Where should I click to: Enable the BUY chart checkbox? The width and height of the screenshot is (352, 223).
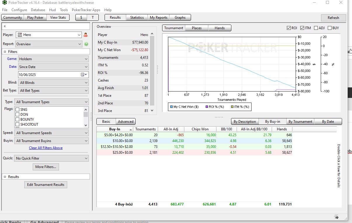[330, 28]
